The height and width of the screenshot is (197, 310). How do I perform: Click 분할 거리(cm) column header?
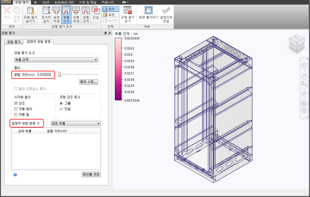[57, 131]
